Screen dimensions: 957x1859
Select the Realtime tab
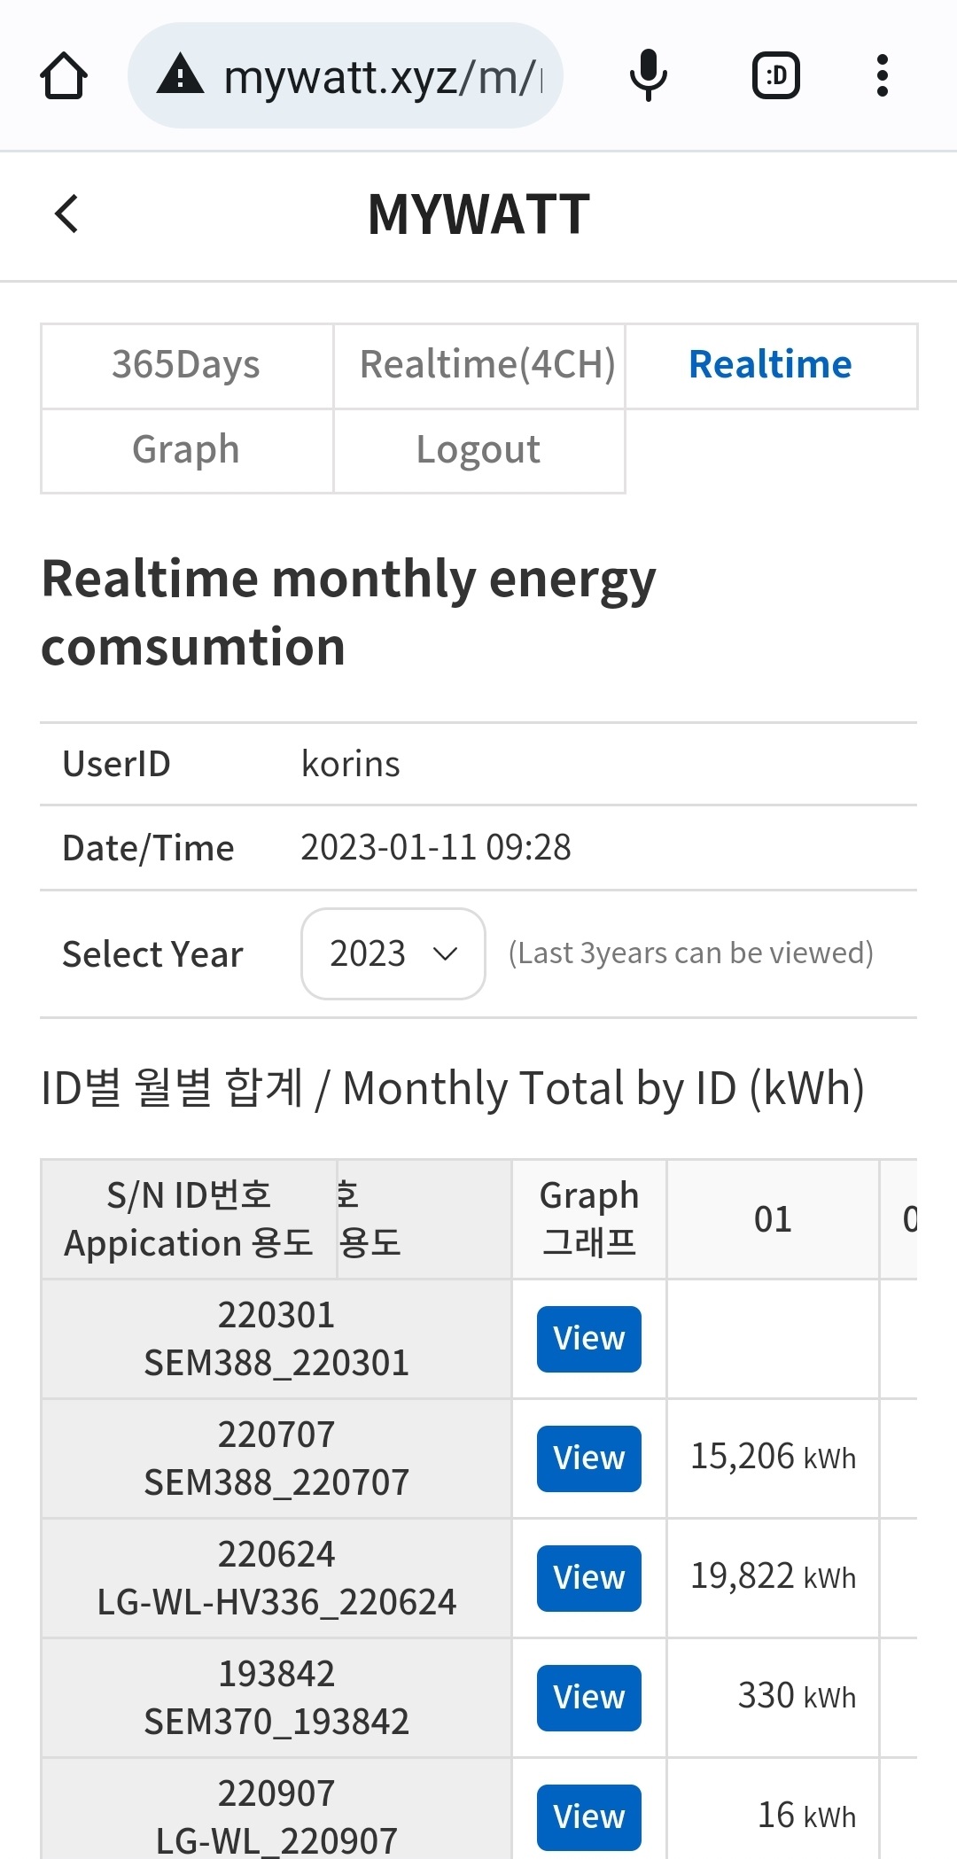pyautogui.click(x=770, y=365)
